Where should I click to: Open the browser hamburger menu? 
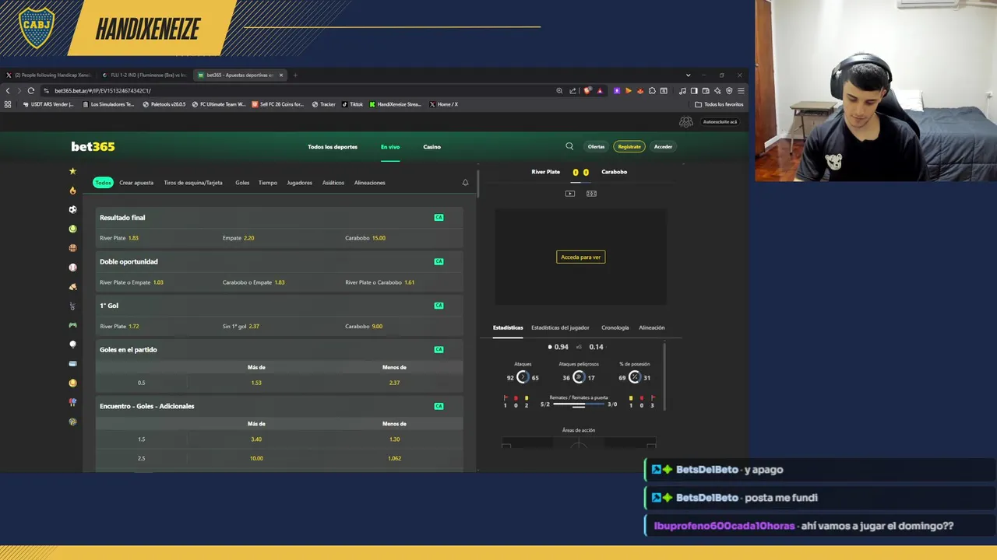coord(741,91)
